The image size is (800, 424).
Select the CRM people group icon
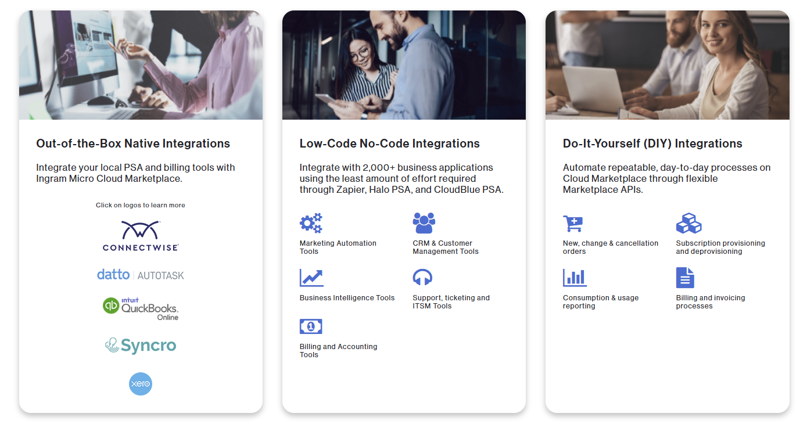[x=424, y=223]
